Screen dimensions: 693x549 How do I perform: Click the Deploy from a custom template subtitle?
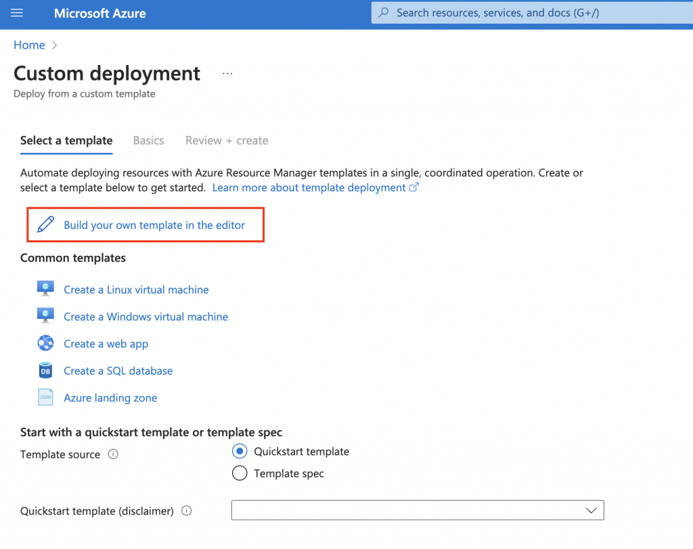pos(85,93)
